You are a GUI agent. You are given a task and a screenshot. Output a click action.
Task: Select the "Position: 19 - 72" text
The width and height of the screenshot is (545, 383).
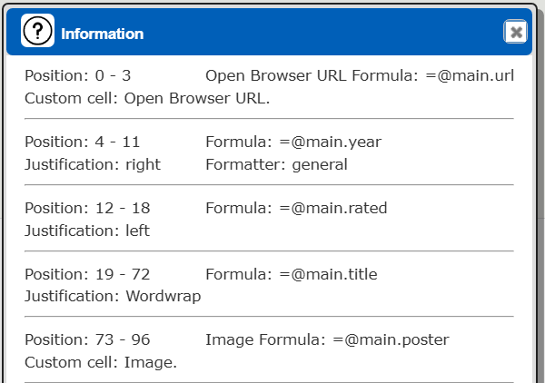(x=87, y=274)
